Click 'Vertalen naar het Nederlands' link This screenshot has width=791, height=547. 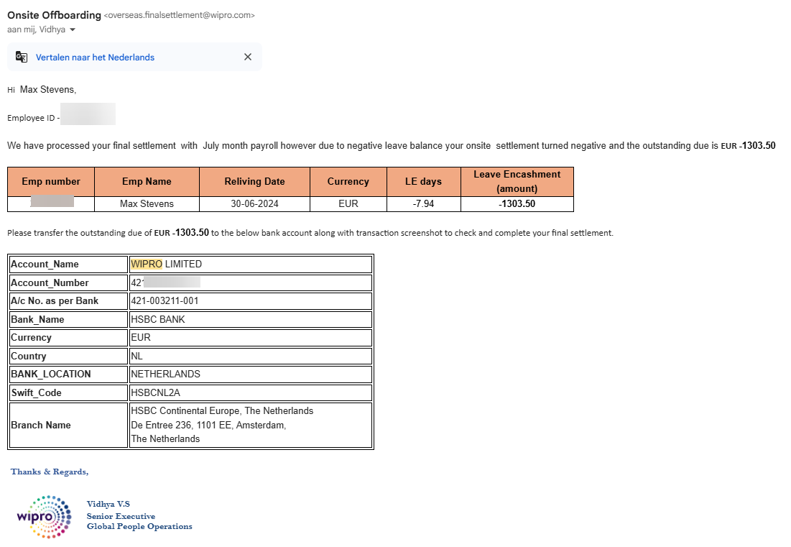pos(95,58)
